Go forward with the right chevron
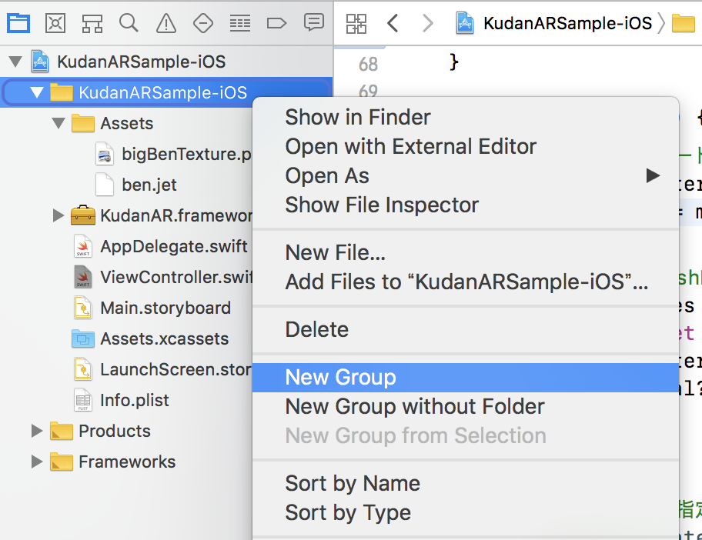The width and height of the screenshot is (702, 540). [429, 23]
